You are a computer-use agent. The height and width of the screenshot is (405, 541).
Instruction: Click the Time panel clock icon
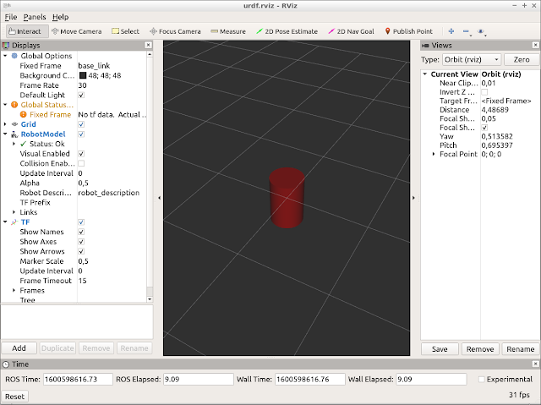[6, 364]
